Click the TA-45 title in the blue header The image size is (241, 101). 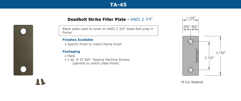[118, 5]
